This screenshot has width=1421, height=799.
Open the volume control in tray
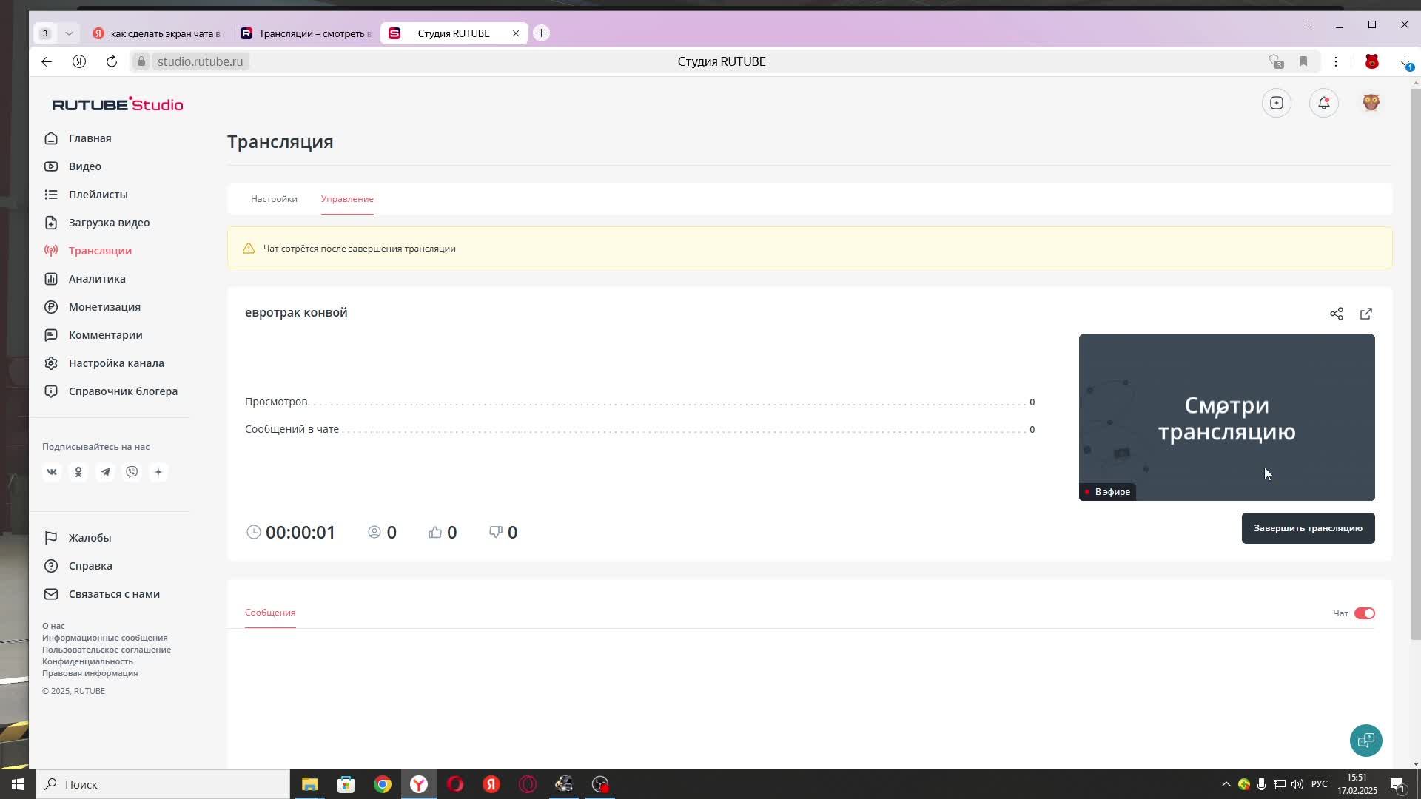click(x=1297, y=784)
